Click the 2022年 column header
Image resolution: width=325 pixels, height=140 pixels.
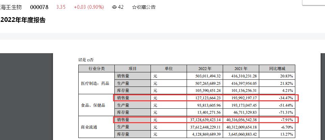(205, 69)
